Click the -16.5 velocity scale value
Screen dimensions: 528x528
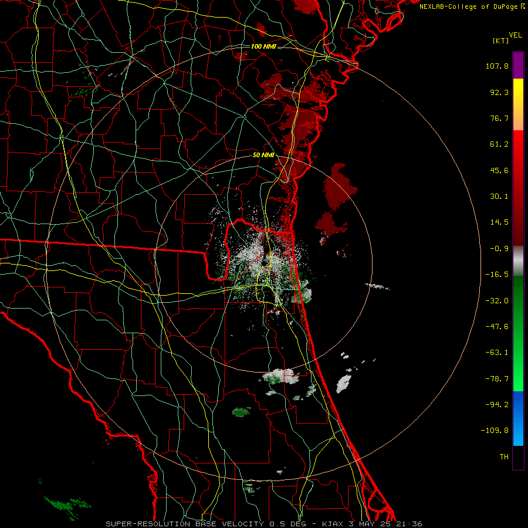coord(497,275)
